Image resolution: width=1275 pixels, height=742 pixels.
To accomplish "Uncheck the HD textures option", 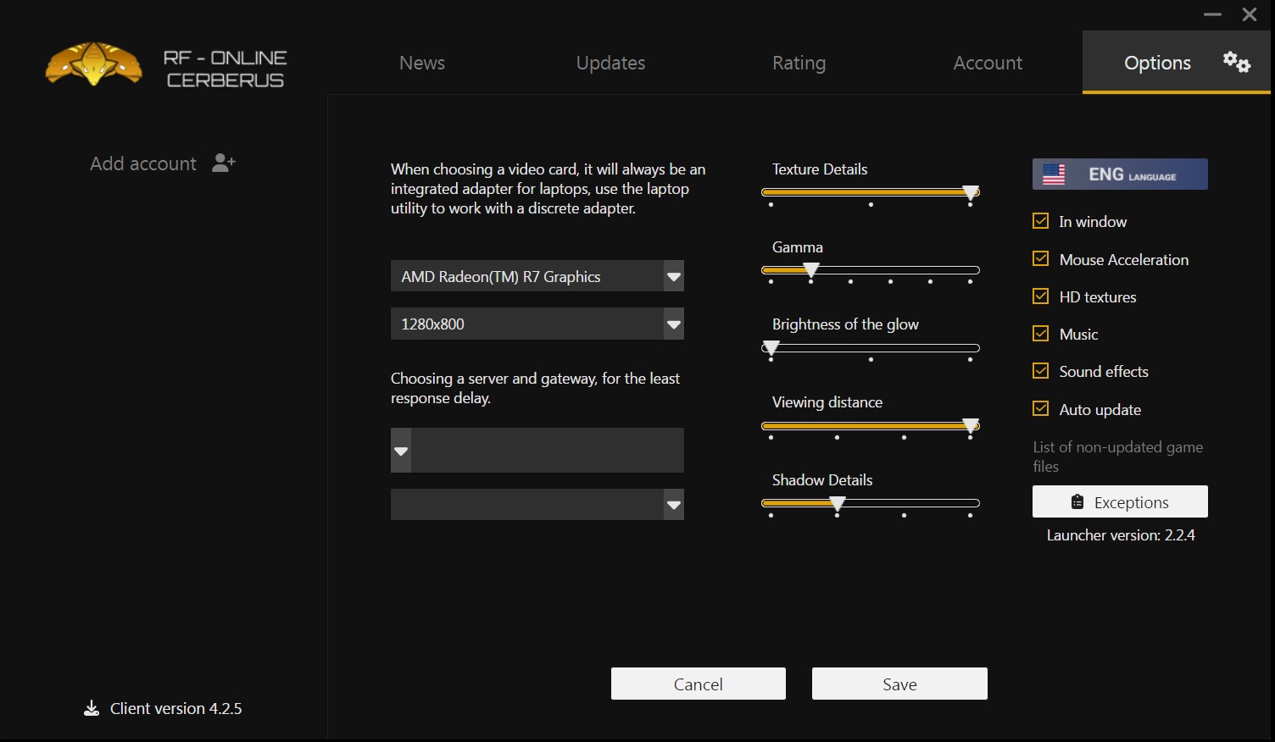I will coord(1041,296).
